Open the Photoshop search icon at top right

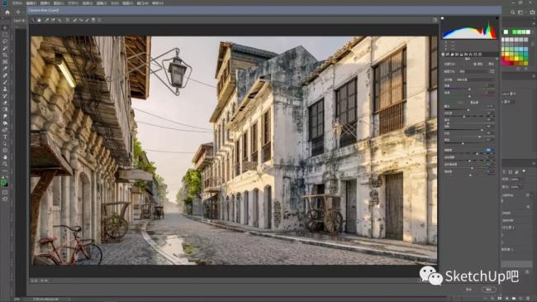[x=513, y=12]
